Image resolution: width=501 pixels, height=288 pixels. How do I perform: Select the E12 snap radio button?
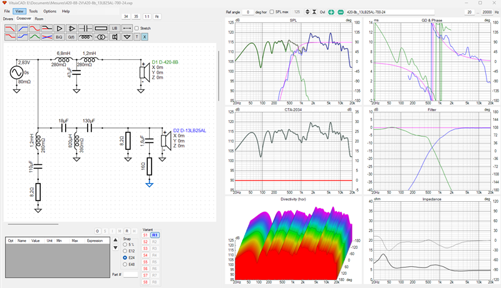click(x=125, y=251)
